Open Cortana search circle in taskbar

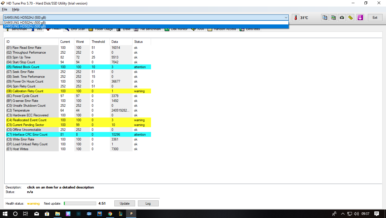15,213
